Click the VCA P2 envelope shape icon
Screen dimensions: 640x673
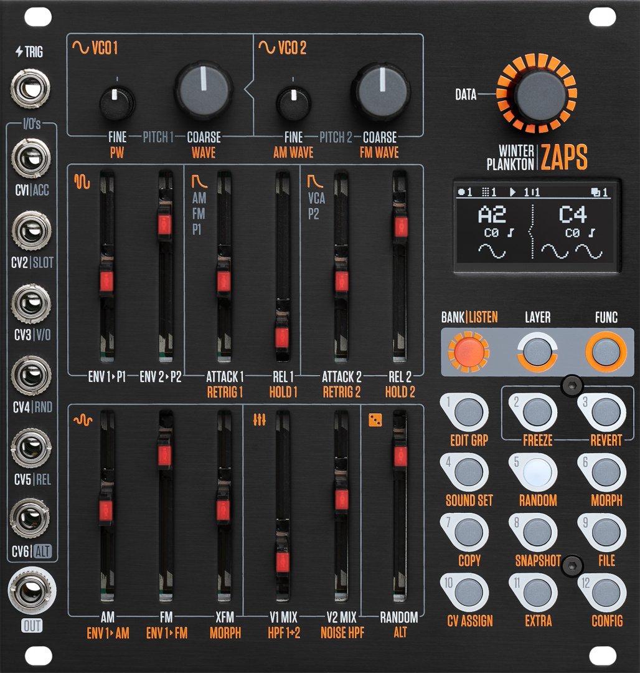(x=315, y=181)
